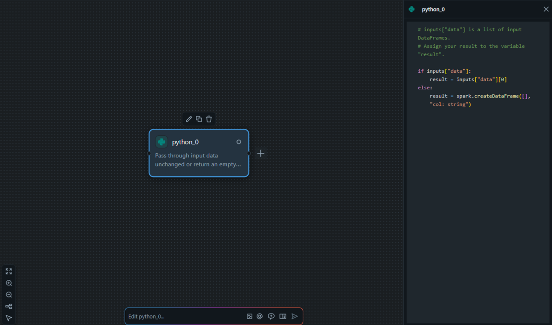Auto-arrange nodes with the layout icon

pyautogui.click(x=9, y=306)
